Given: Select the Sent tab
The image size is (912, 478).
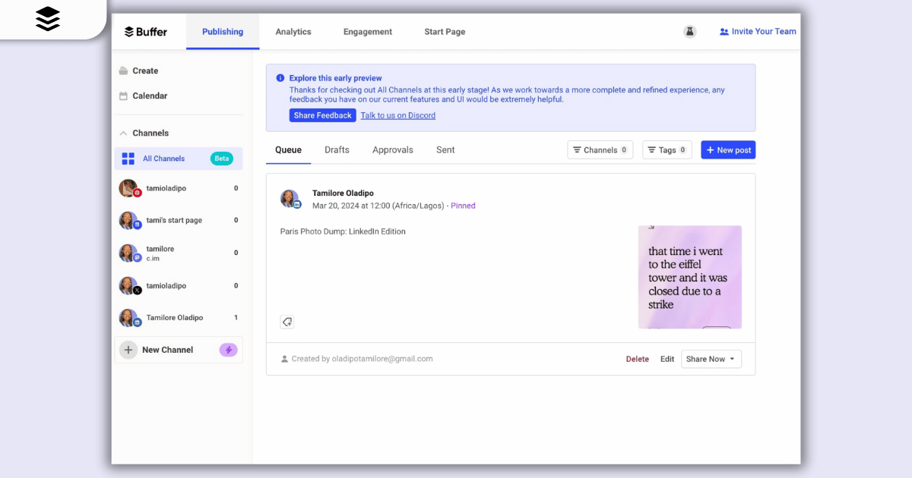Looking at the screenshot, I should coord(445,150).
